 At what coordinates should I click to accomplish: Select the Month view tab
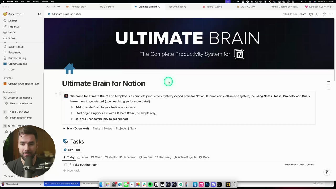111,157
